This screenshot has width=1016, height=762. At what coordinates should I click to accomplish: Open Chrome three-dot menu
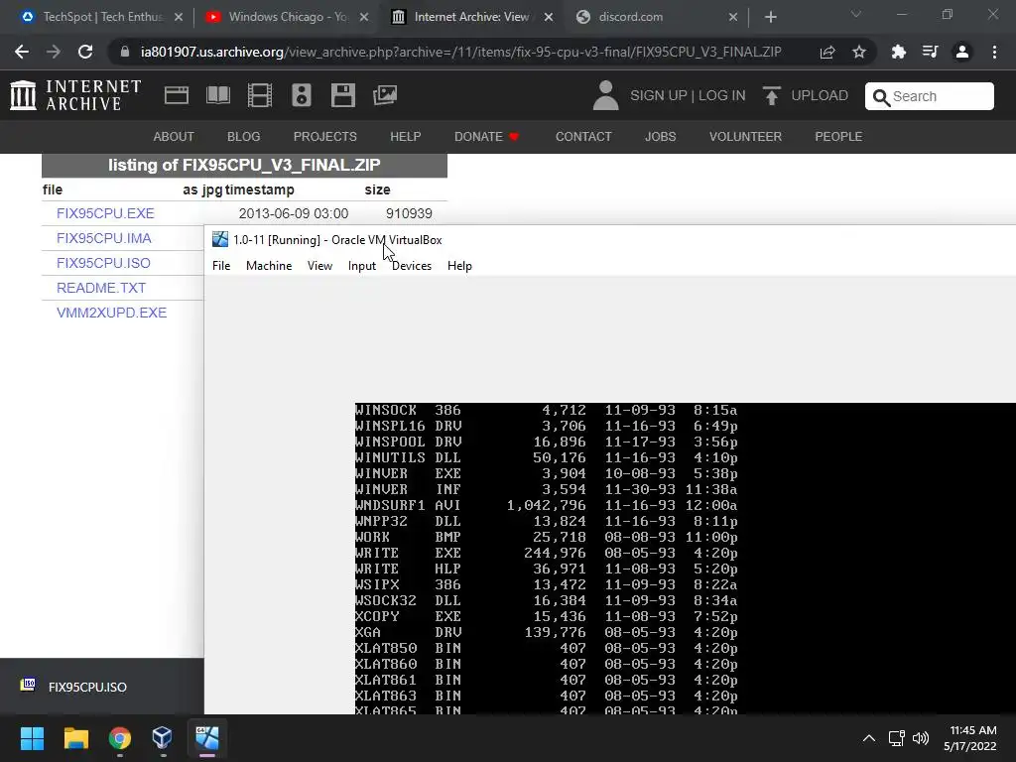coord(994,52)
